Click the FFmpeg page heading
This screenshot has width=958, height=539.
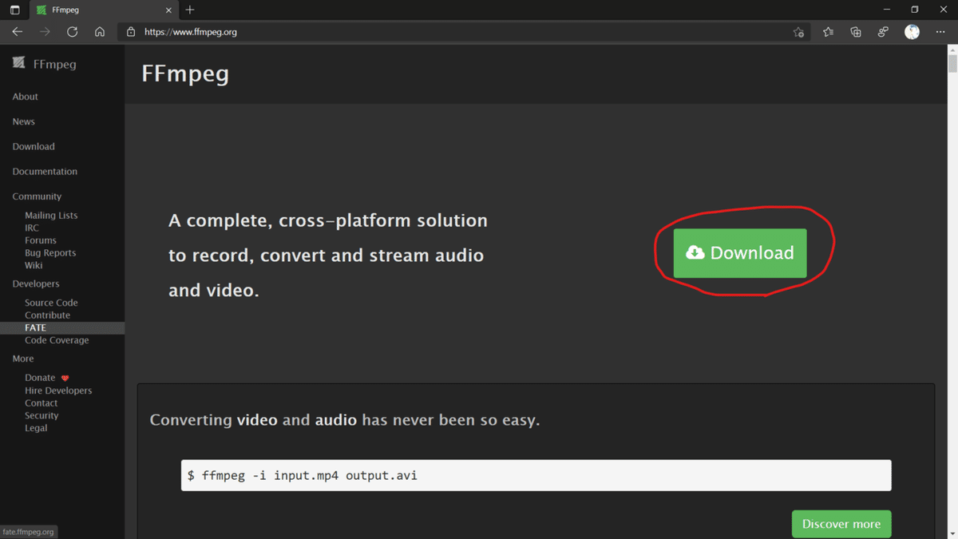185,73
